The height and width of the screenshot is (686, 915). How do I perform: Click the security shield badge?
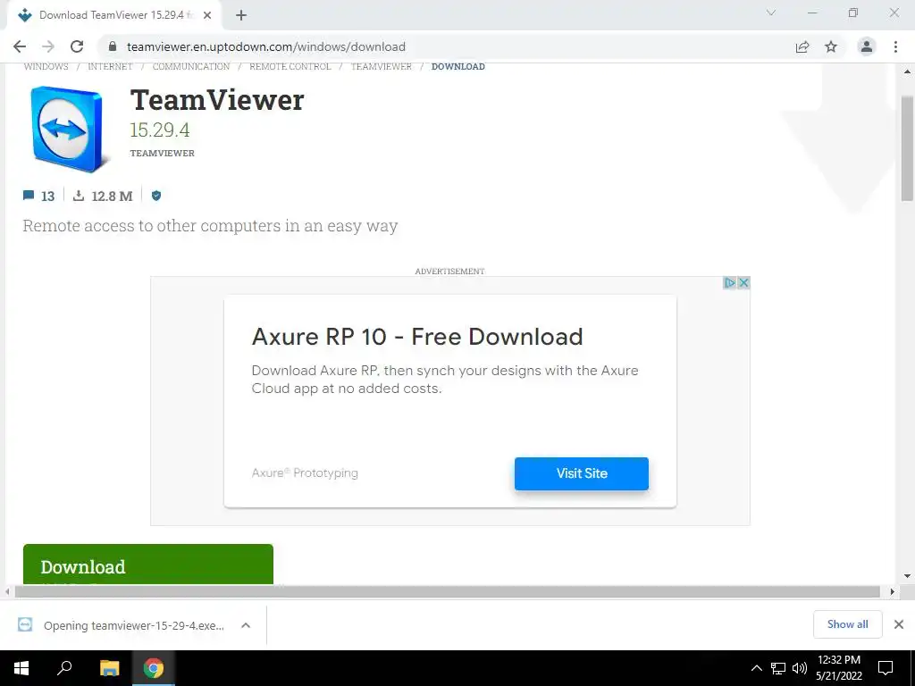pyautogui.click(x=156, y=196)
